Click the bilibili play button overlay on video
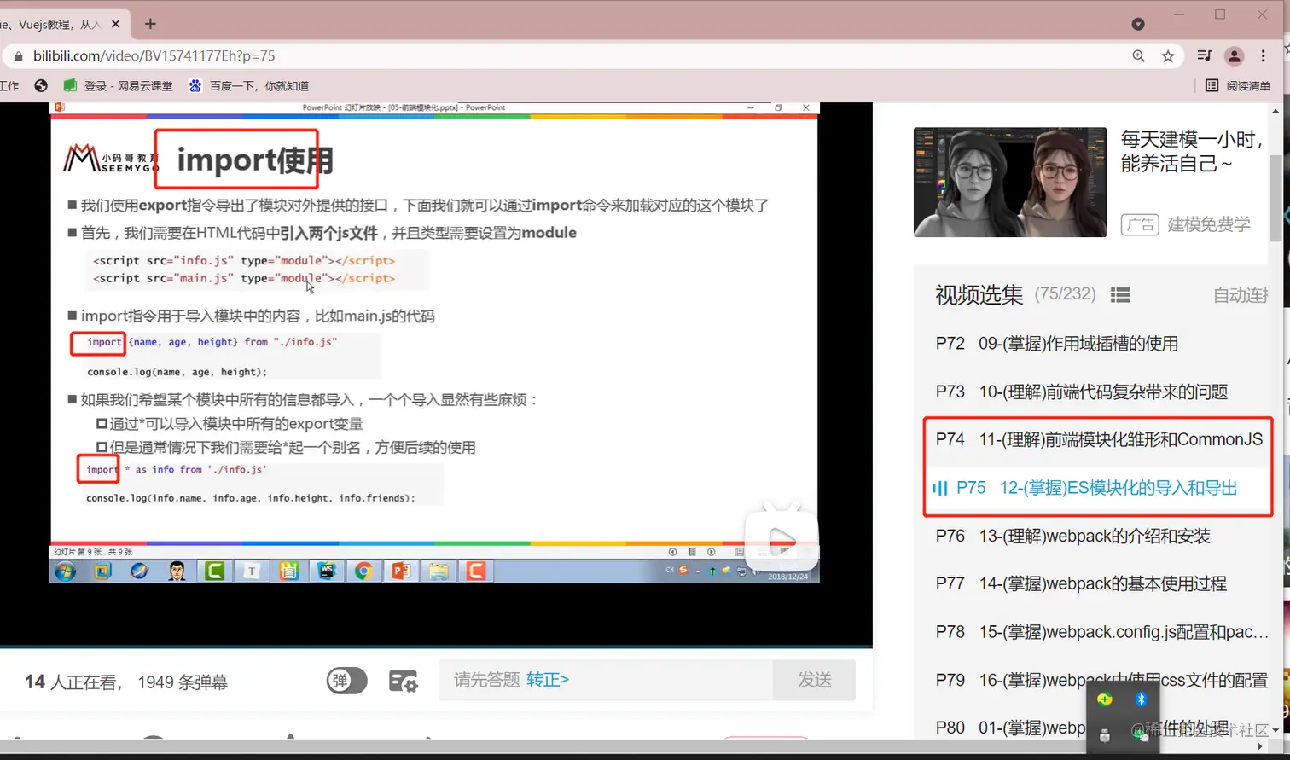The height and width of the screenshot is (760, 1290). pos(782,540)
